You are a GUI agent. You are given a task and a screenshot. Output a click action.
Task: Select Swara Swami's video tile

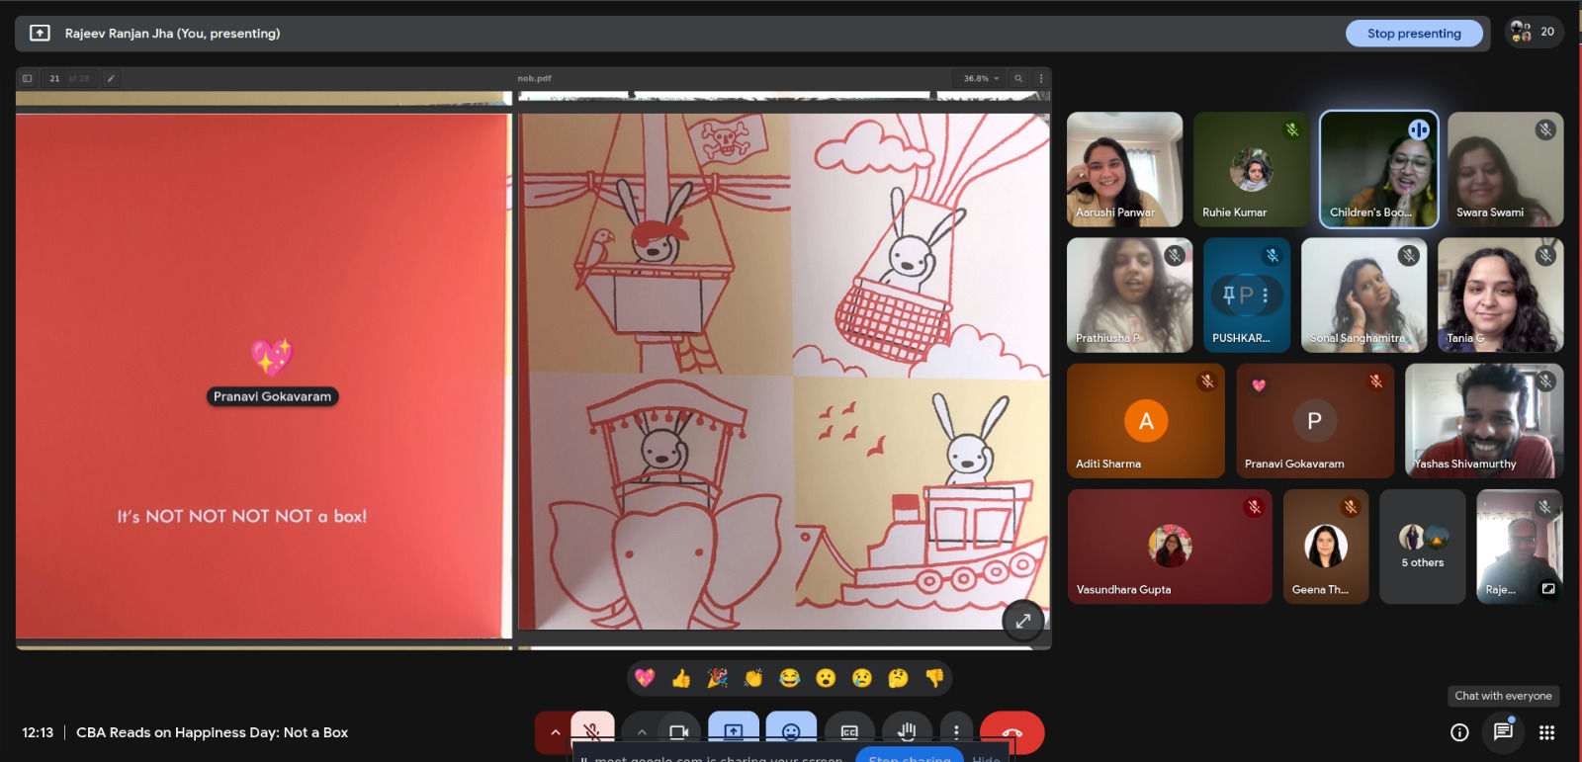pyautogui.click(x=1506, y=169)
